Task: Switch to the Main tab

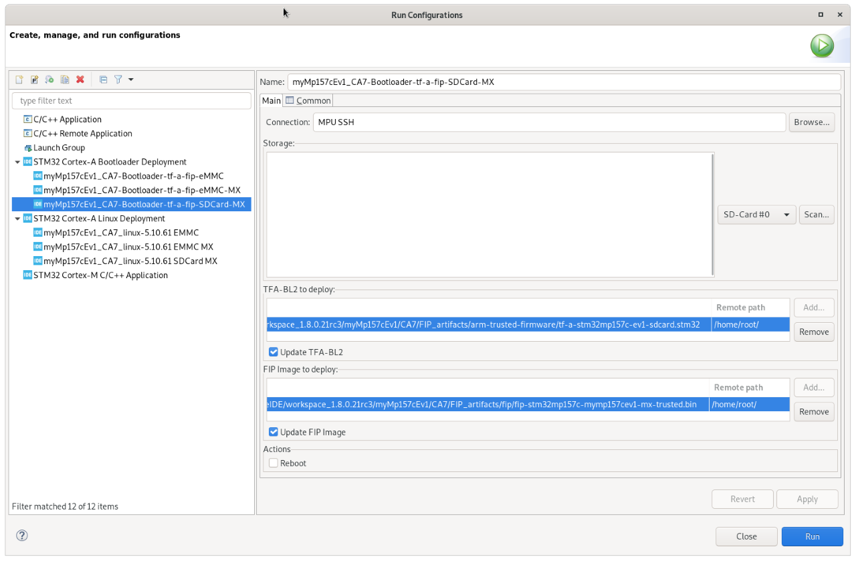Action: click(x=271, y=100)
